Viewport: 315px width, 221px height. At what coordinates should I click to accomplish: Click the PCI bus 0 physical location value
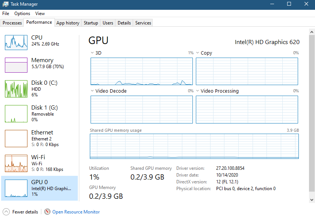246,189
